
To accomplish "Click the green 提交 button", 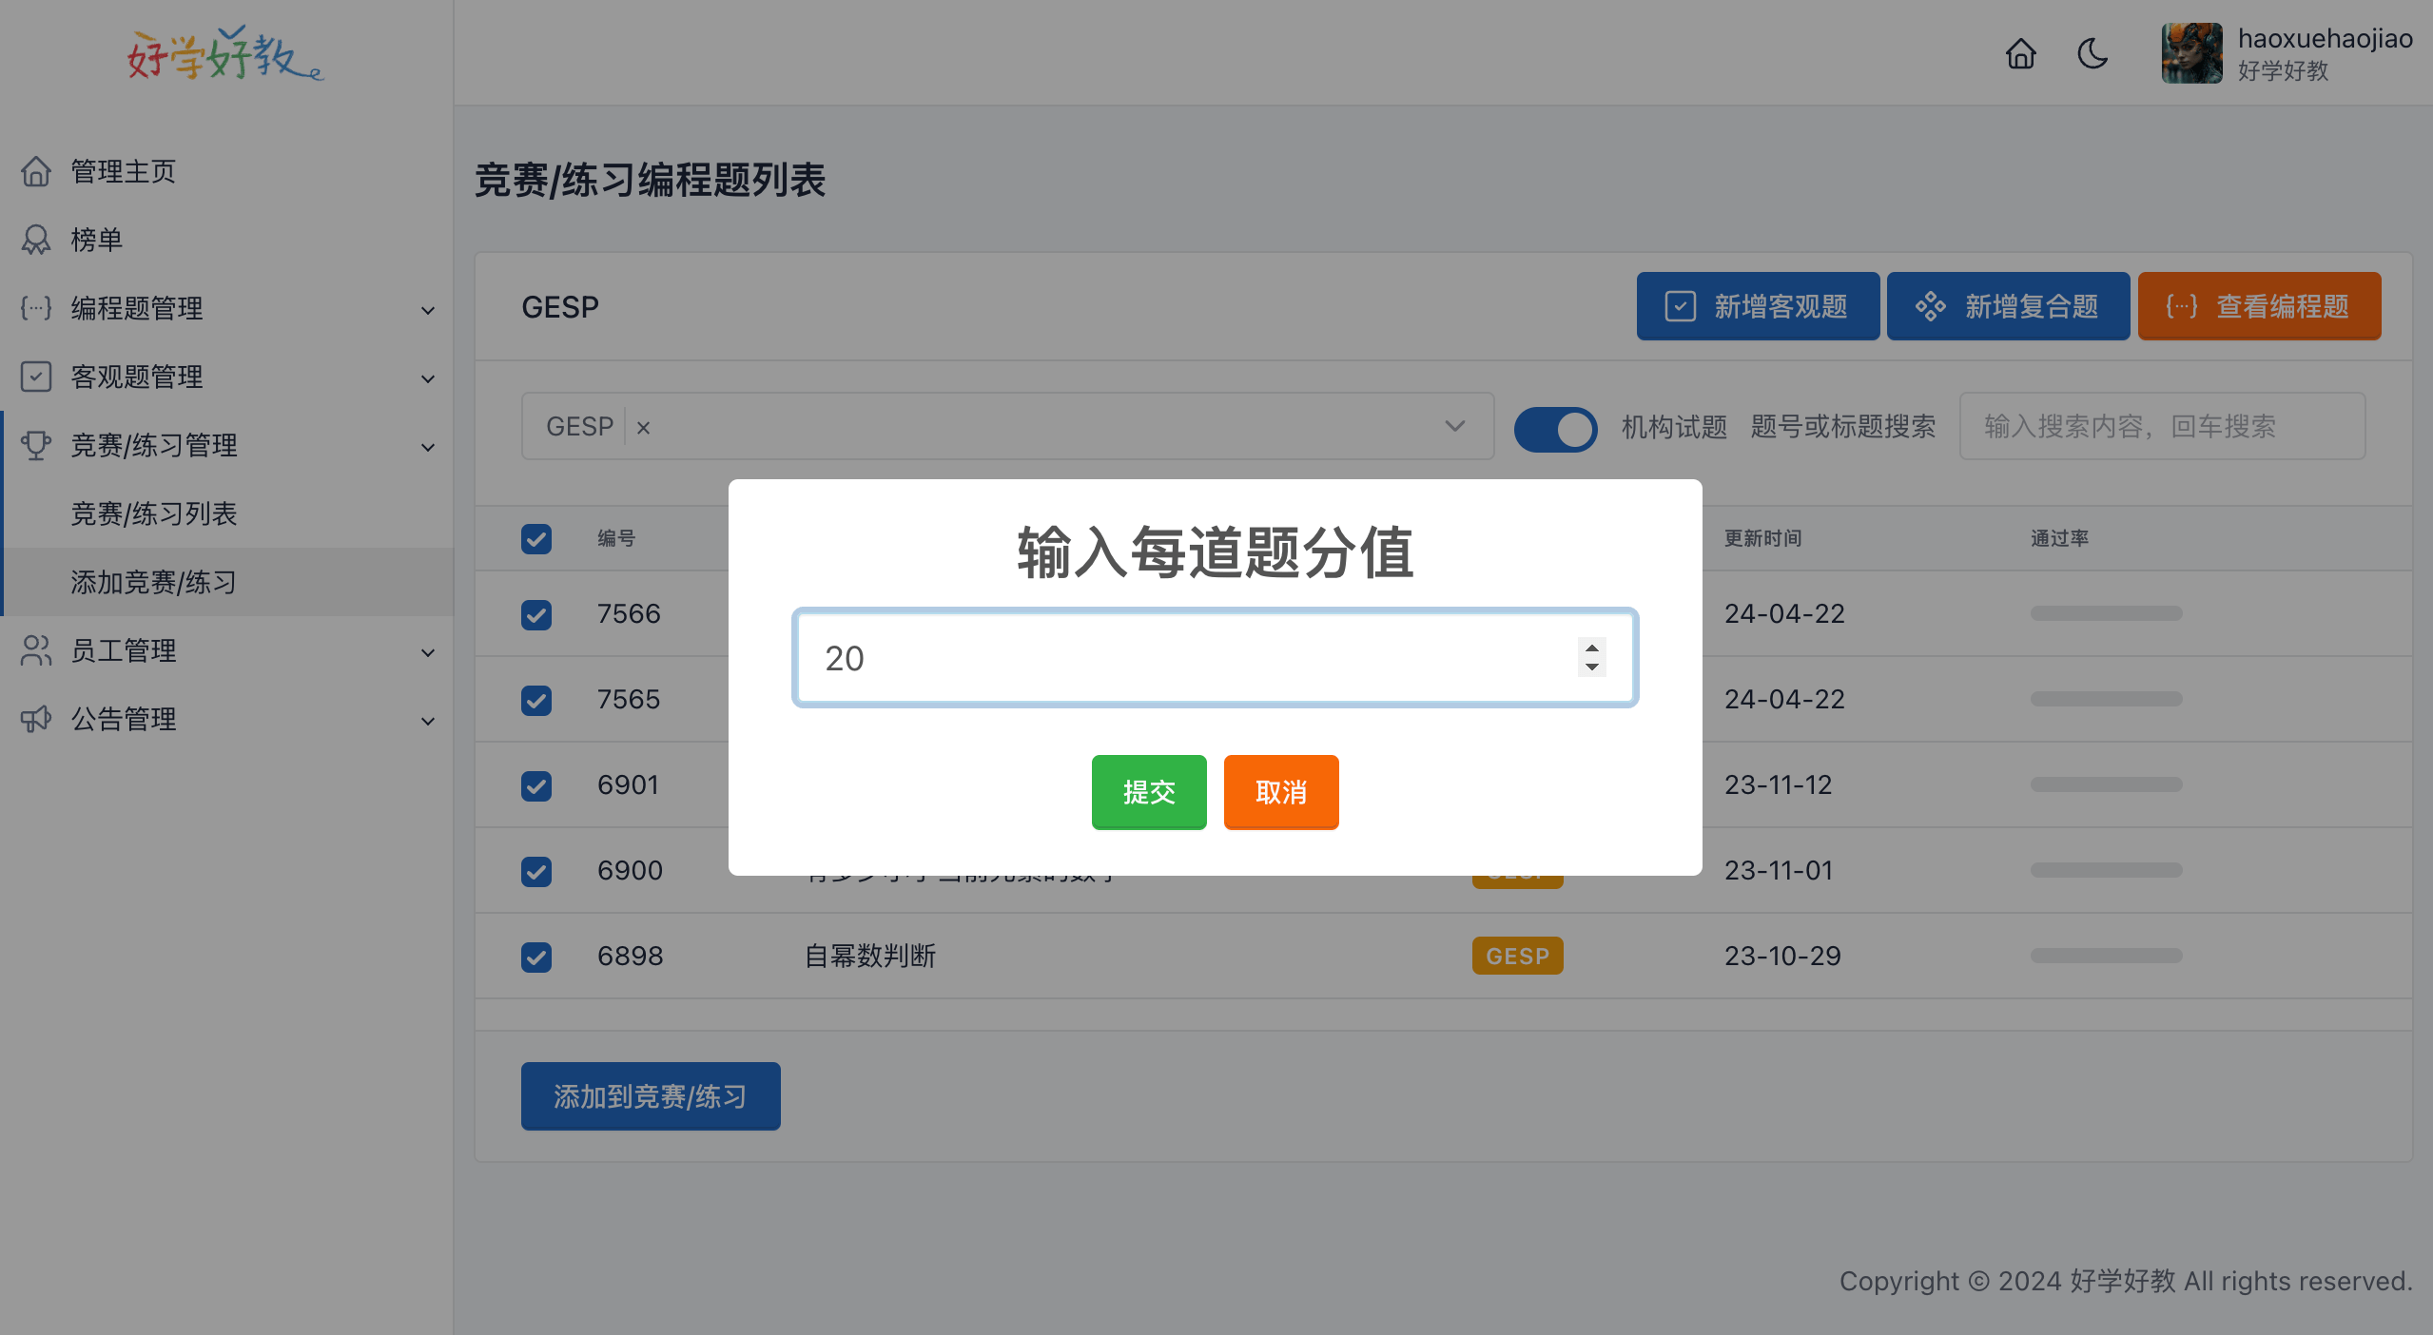I will 1151,792.
